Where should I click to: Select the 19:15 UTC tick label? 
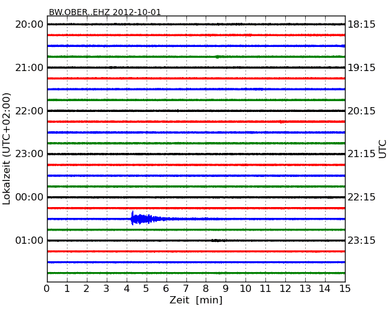pos(361,67)
